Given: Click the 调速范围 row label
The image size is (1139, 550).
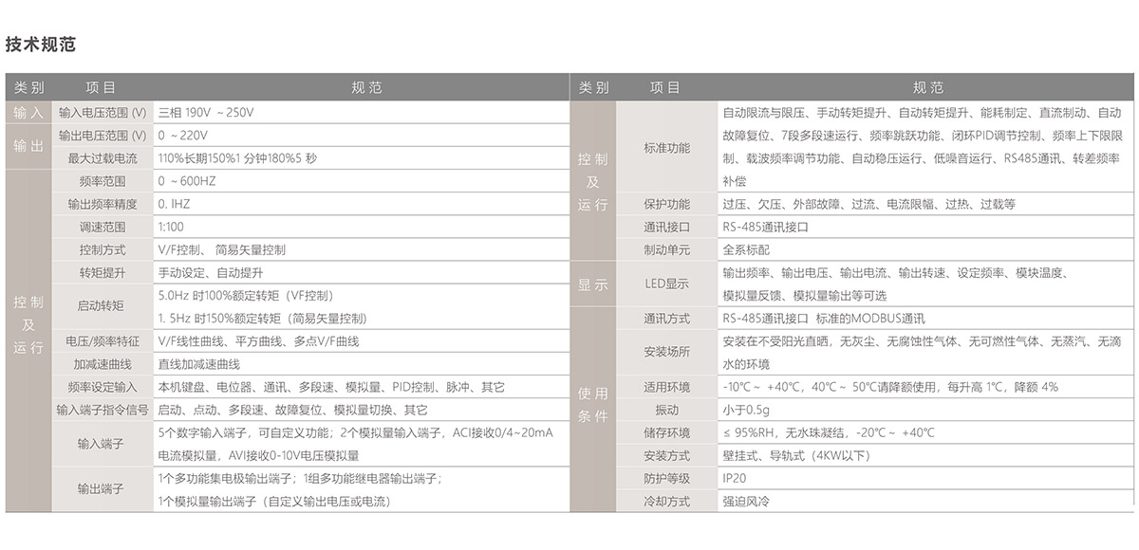Looking at the screenshot, I should coord(103,227).
